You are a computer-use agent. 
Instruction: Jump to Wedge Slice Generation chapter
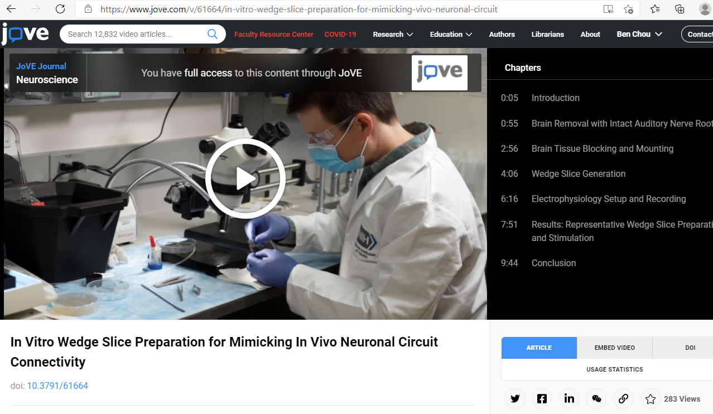point(579,174)
